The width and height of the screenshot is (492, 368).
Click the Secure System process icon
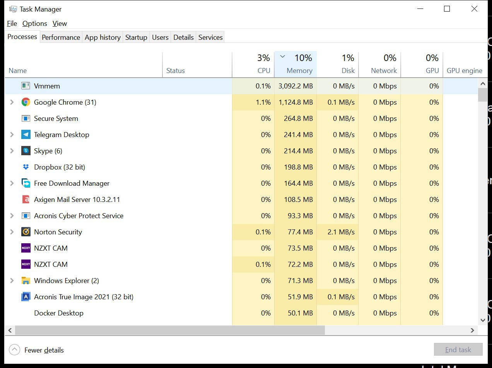(26, 119)
